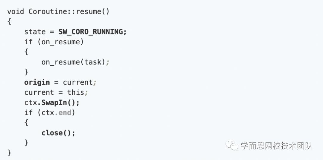Click the final closing brace of the function

pos(9,153)
